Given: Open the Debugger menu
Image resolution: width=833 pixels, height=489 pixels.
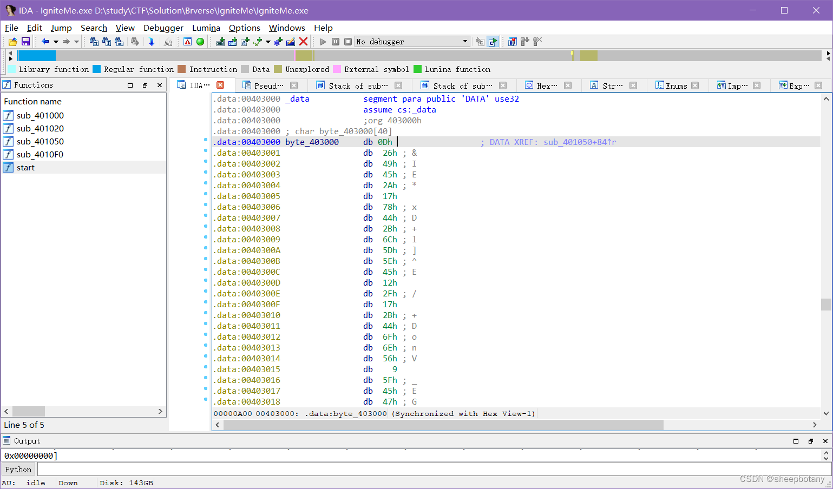Looking at the screenshot, I should click(163, 28).
